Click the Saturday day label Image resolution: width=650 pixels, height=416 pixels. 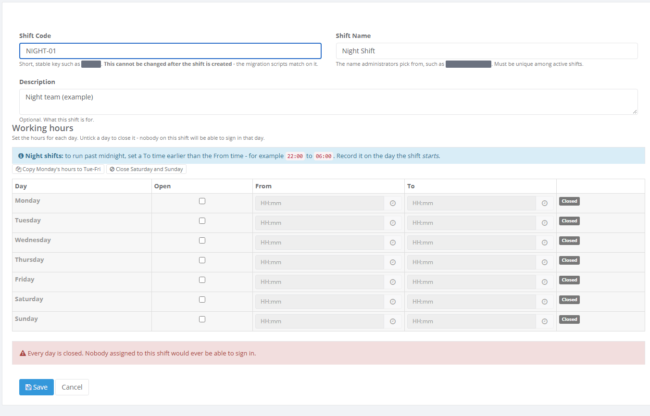coord(29,299)
